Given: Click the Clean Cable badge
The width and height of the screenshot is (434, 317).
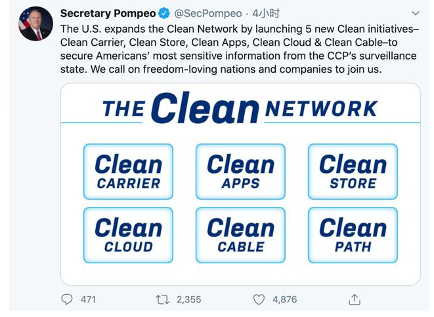Looking at the screenshot, I should [x=240, y=235].
